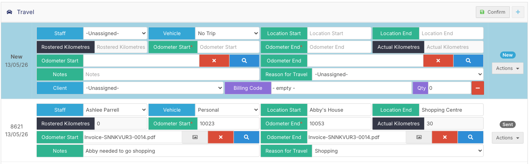This screenshot has height=164, width=529.
Task: Click Odometer Start Invoice-SNNKVUR3-0014.pdf filename
Action: [120, 137]
